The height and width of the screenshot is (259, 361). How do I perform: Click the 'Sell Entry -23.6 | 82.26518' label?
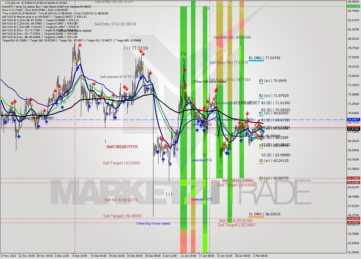115,24
